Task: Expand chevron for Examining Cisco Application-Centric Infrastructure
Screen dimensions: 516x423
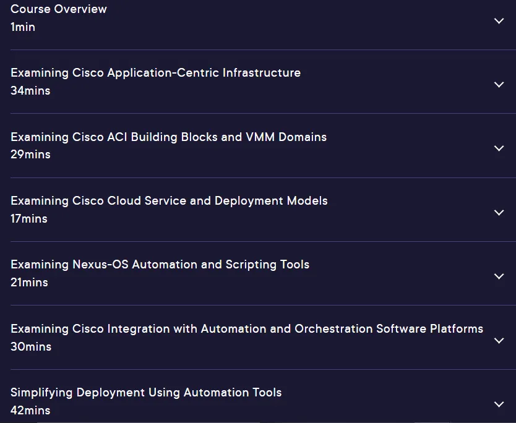Action: click(499, 85)
